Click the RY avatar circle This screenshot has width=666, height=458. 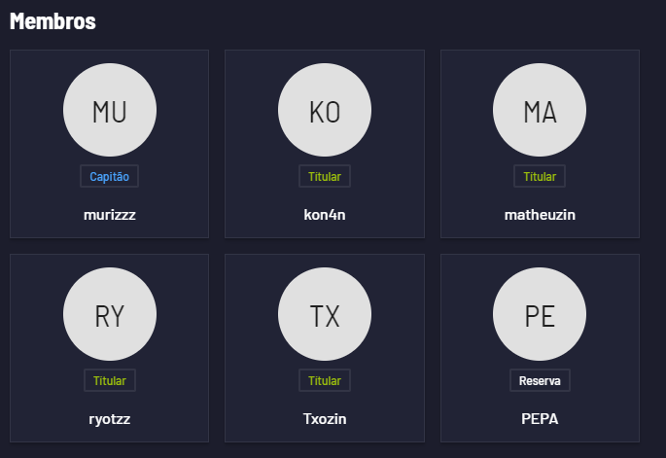pos(110,315)
